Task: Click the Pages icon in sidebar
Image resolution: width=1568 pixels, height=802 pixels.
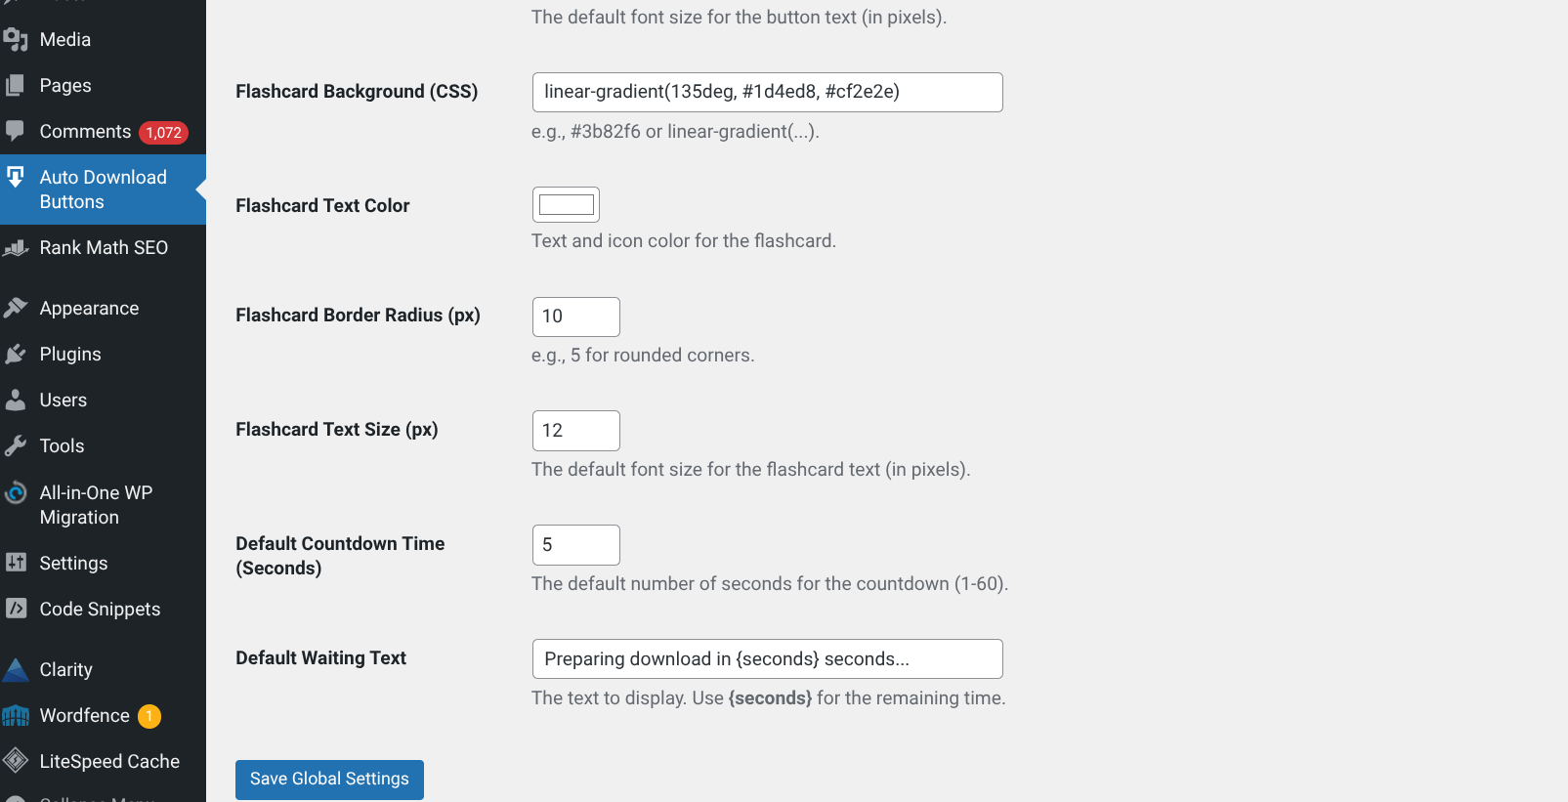Action: 15,85
